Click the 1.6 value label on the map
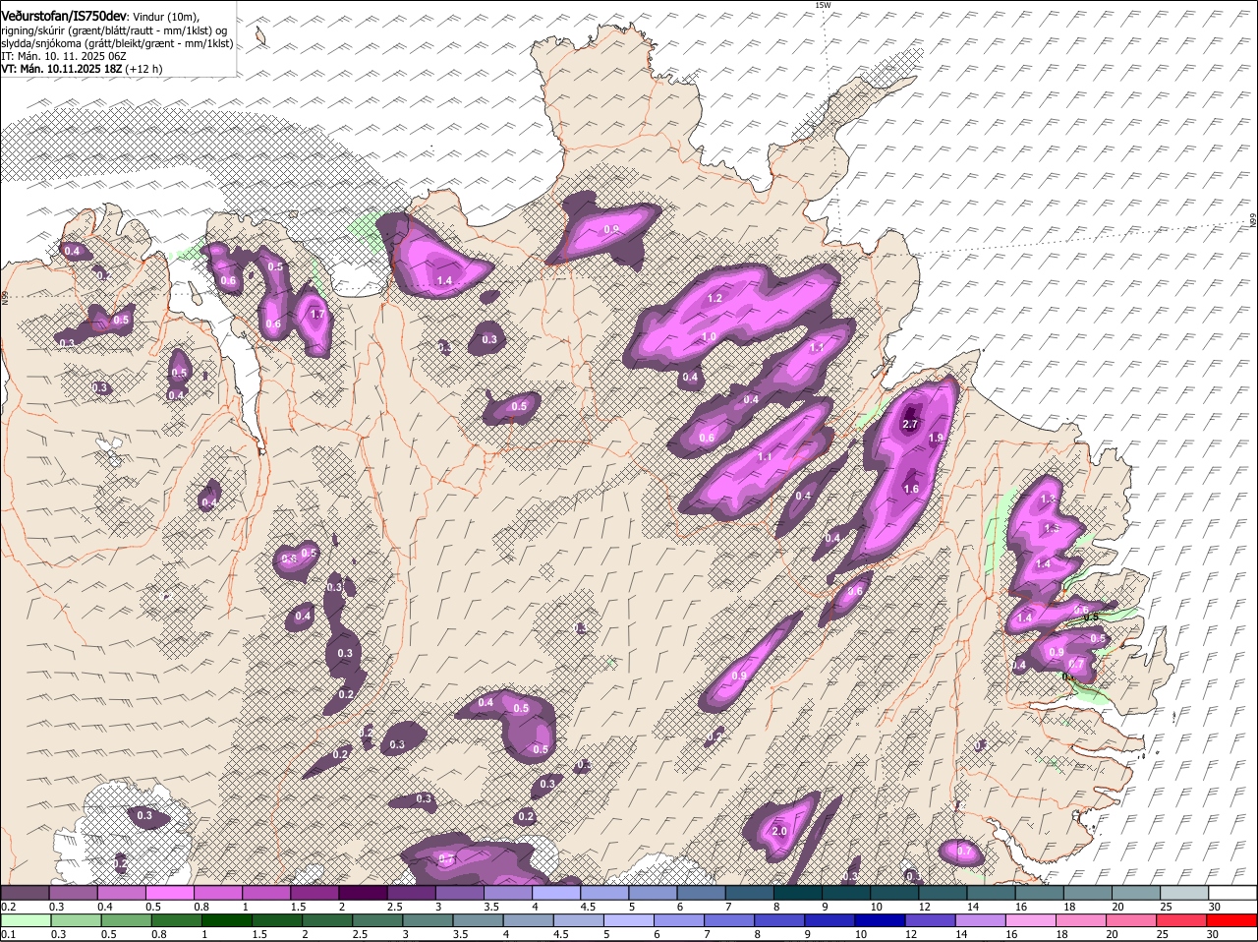1258x942 pixels. pyautogui.click(x=910, y=489)
